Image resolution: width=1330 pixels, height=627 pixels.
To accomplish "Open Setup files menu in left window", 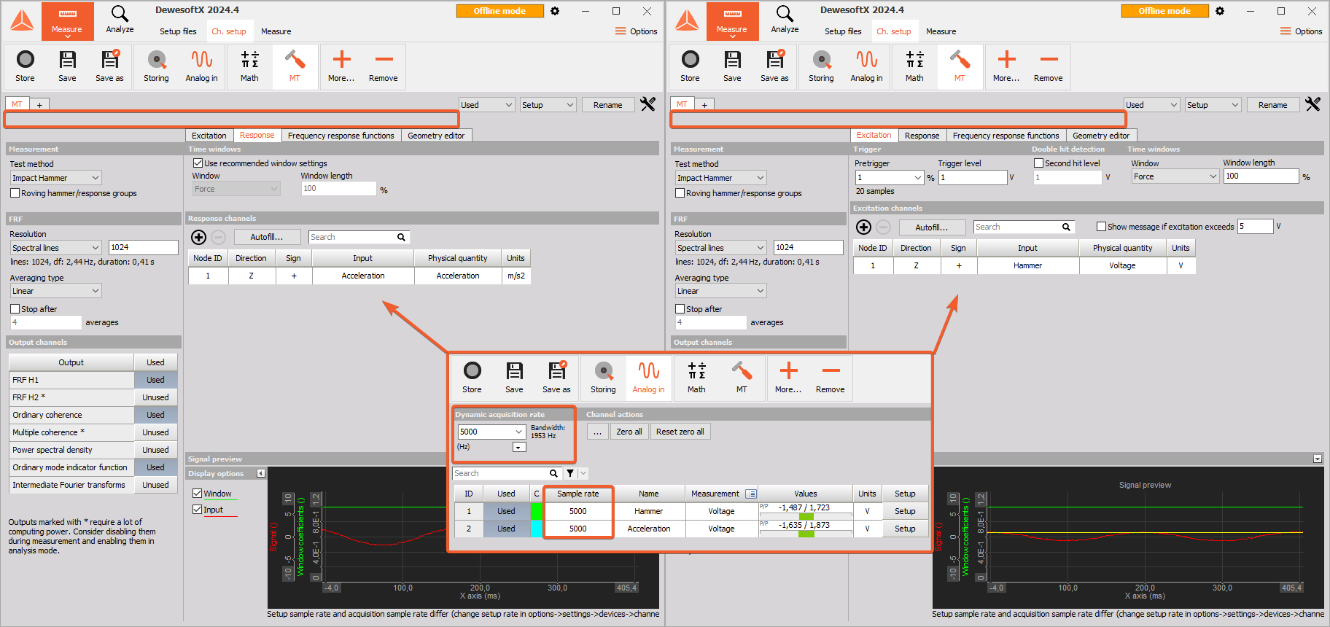I will (x=178, y=31).
